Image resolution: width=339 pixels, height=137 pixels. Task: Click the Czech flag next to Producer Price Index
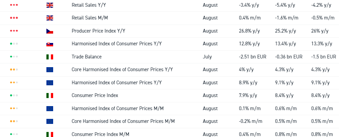pos(49,31)
